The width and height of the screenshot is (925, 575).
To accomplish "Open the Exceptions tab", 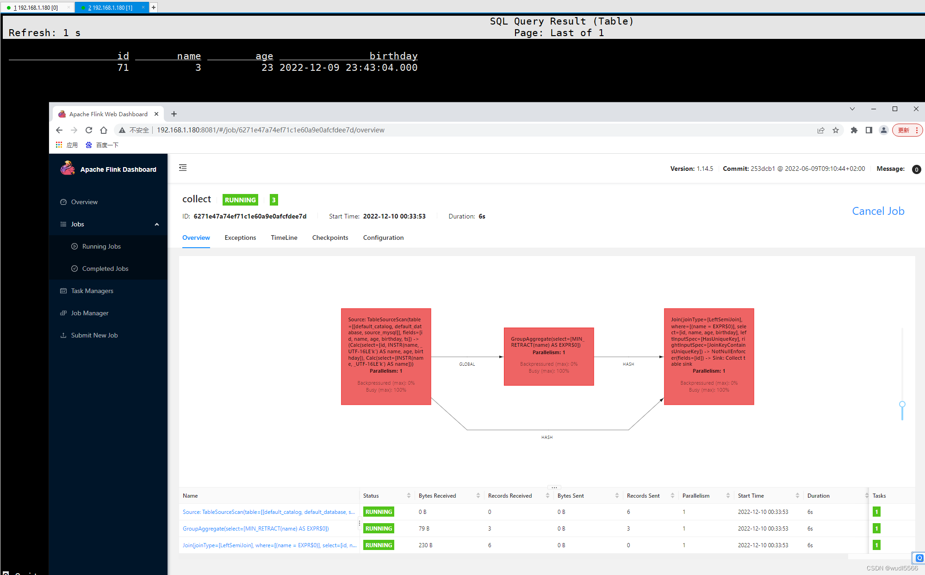I will pyautogui.click(x=240, y=237).
